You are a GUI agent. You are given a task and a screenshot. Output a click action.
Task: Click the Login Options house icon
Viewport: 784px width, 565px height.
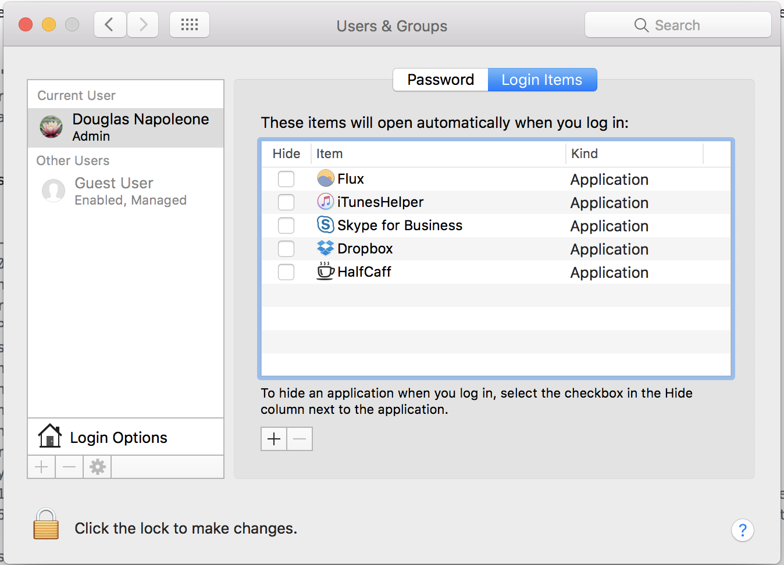click(x=50, y=436)
